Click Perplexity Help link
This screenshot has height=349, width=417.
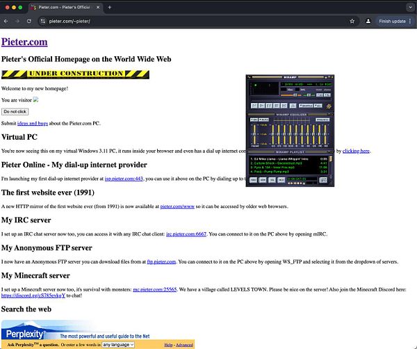click(x=168, y=345)
